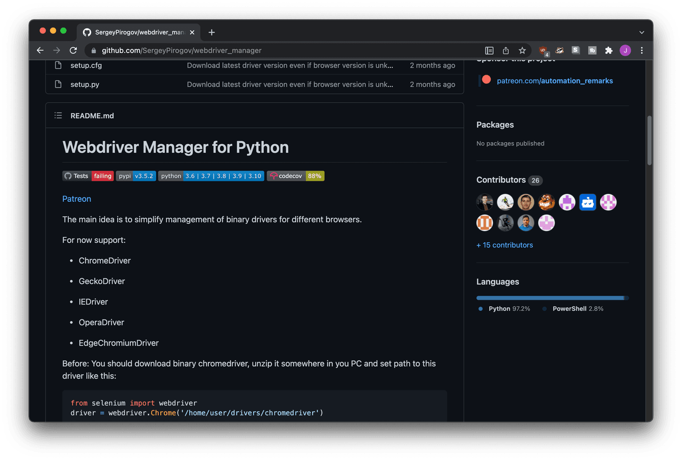Screen dimensions: 682x460
Task: Show the + 15 contributors list
Action: pyautogui.click(x=505, y=245)
